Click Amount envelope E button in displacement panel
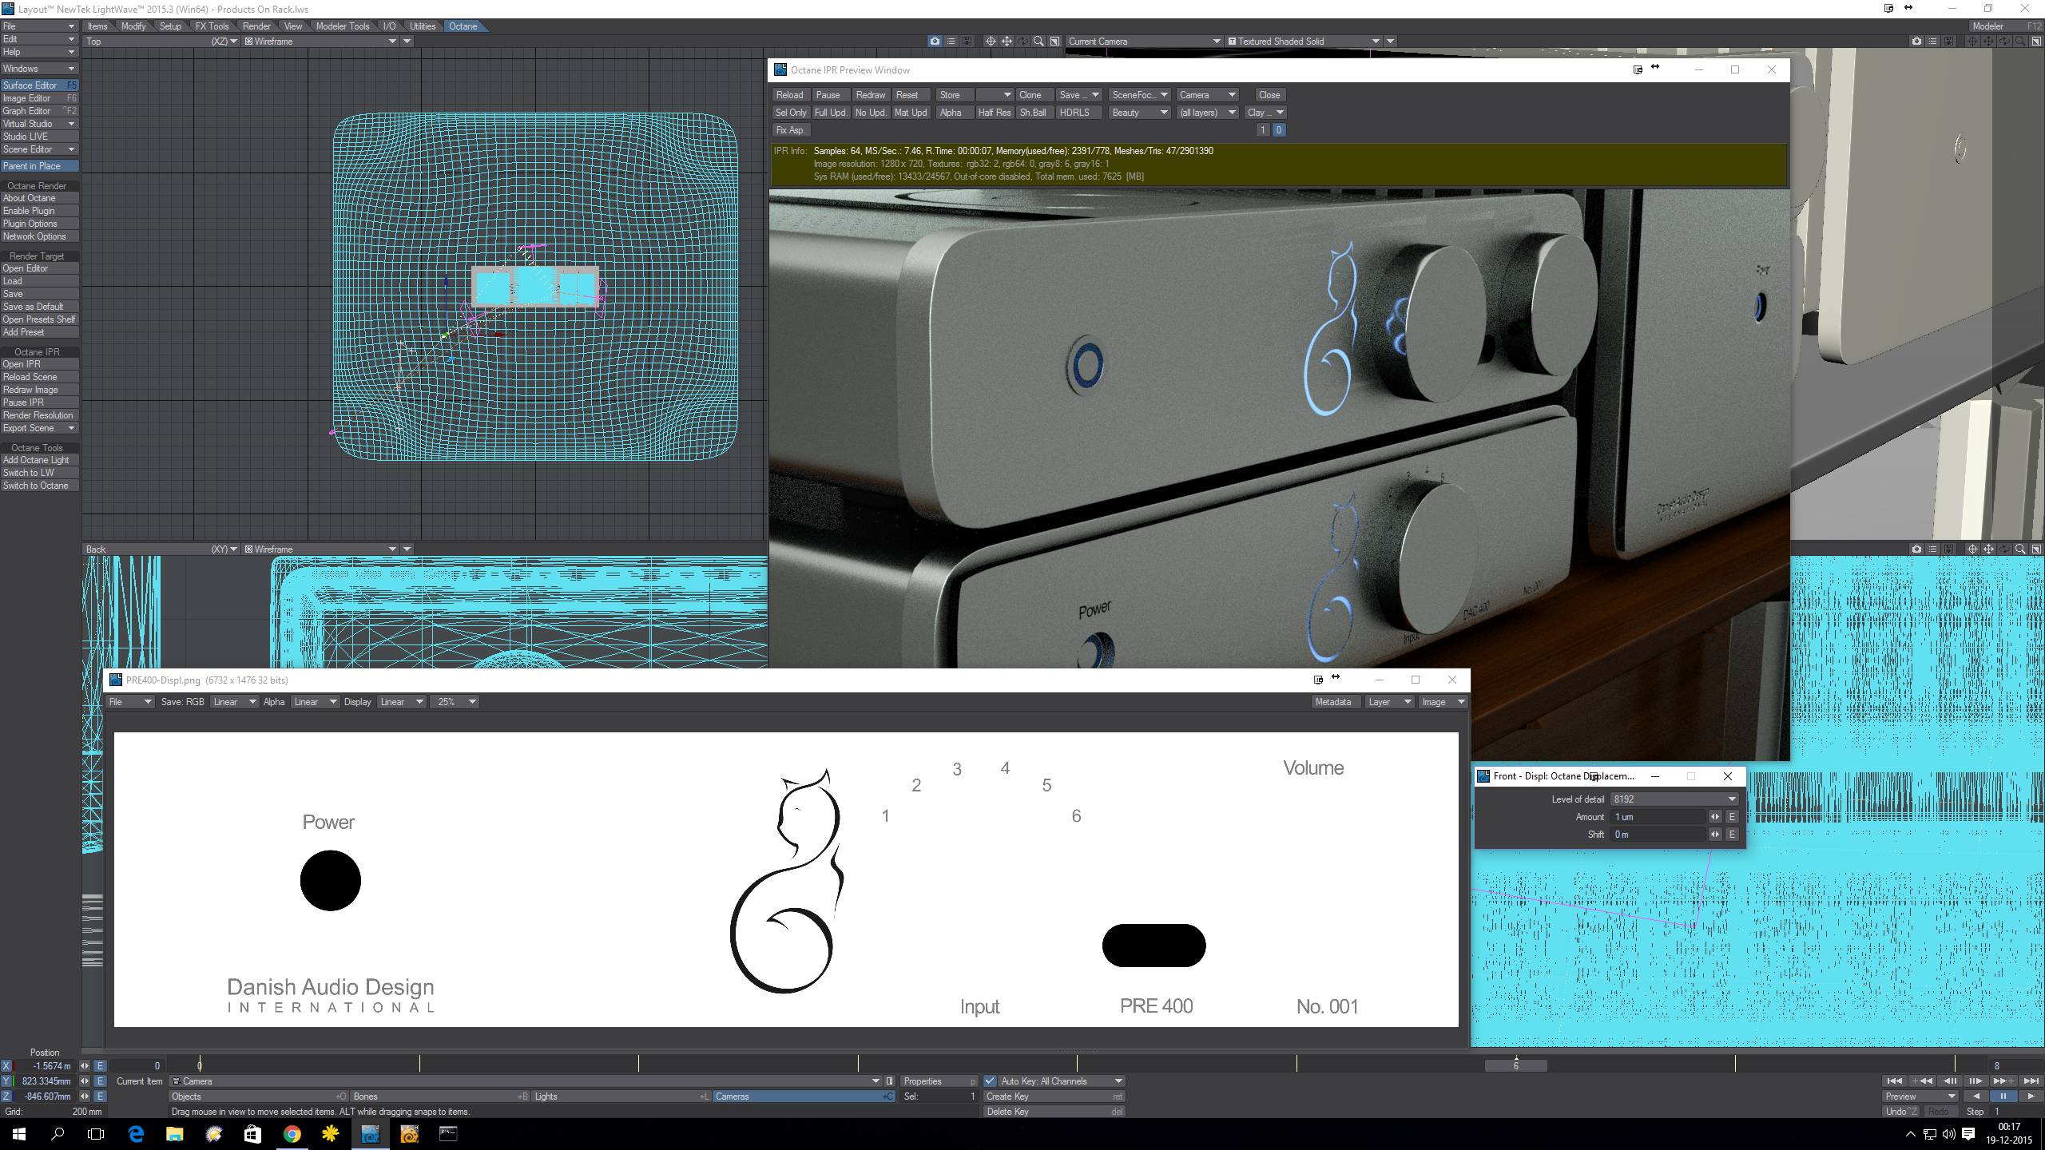Viewport: 2045px width, 1150px height. pos(1732,817)
